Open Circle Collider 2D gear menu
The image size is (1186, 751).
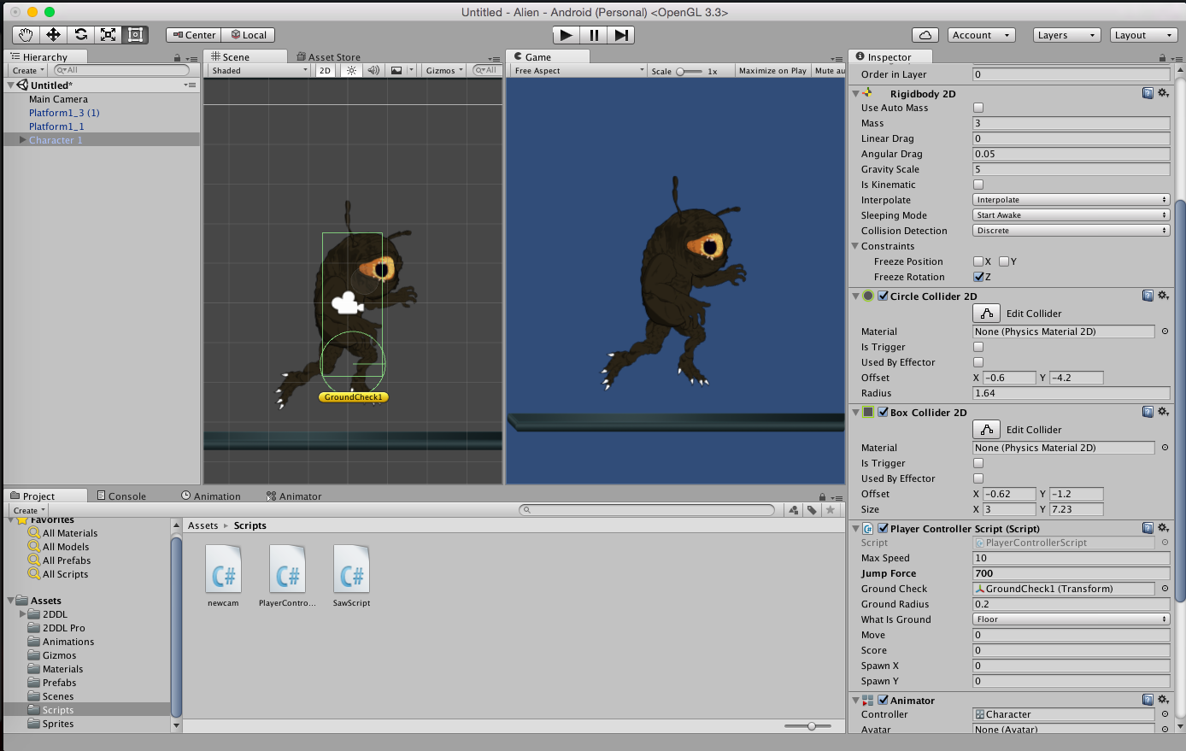[1163, 296]
